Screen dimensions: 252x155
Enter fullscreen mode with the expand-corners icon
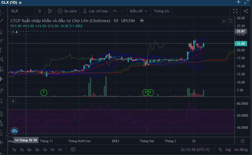click(x=235, y=11)
